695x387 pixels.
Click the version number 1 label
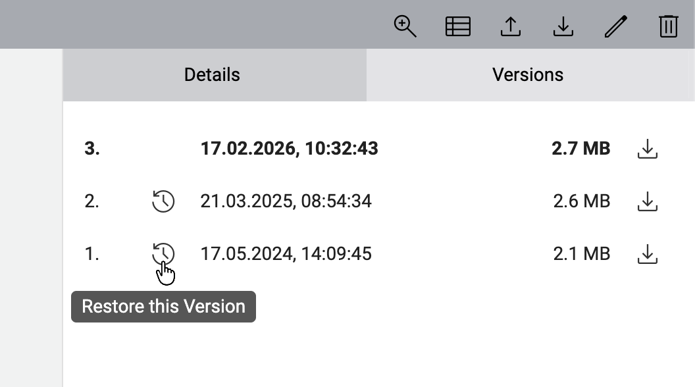pos(92,253)
